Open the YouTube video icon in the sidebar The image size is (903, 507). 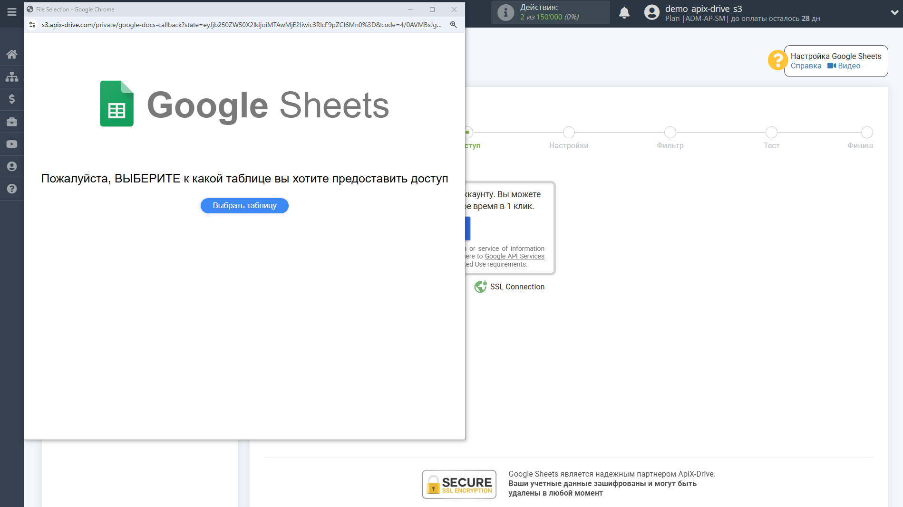coord(12,144)
